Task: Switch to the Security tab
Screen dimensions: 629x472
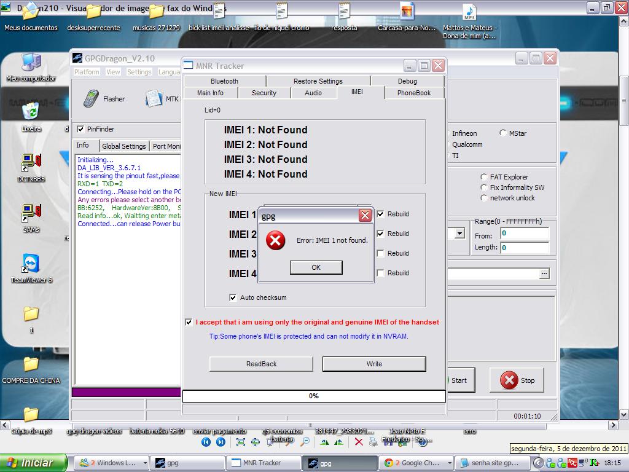Action: (x=264, y=93)
